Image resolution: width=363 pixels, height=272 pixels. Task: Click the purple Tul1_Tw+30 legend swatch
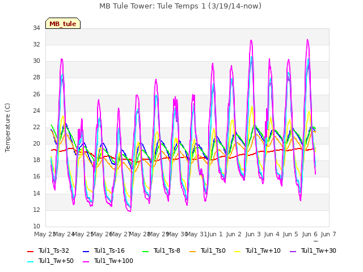(x=293, y=251)
